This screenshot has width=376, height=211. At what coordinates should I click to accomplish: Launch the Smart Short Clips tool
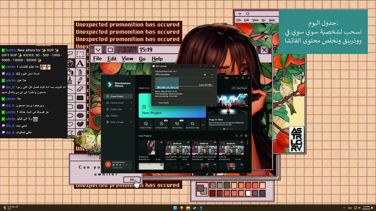coord(192,125)
